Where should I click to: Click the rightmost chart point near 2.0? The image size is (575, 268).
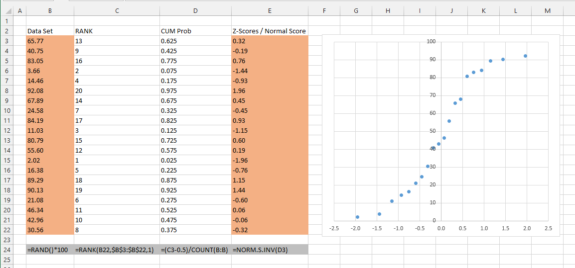click(x=525, y=56)
